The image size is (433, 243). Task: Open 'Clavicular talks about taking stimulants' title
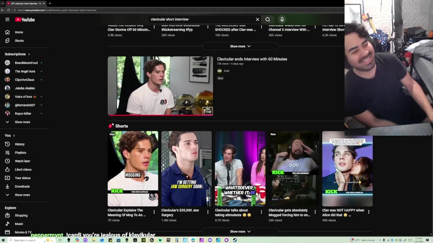coord(233,213)
